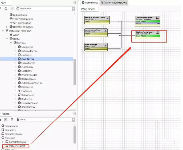Viewport: 183px width, 150px height.
Task: Click the Palette panel pop-out icon
Action: point(74,113)
